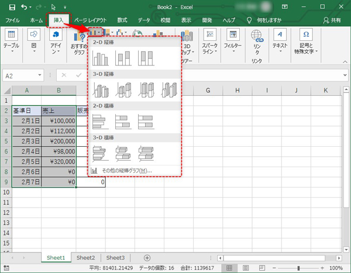
Task: Click the Save icon in title bar
Action: [x=12, y=6]
